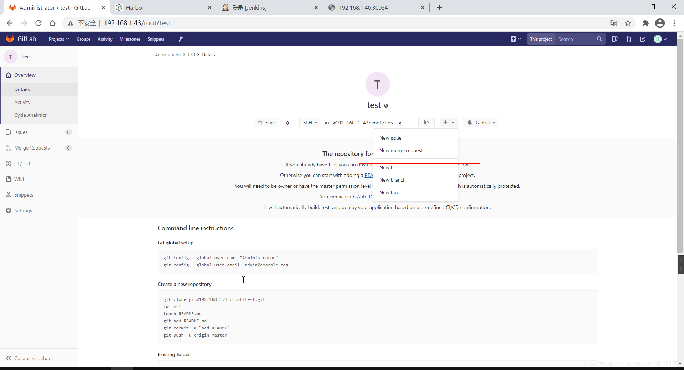
Task: Switch to the 192.168.1.40:30034 tab
Action: 376,7
